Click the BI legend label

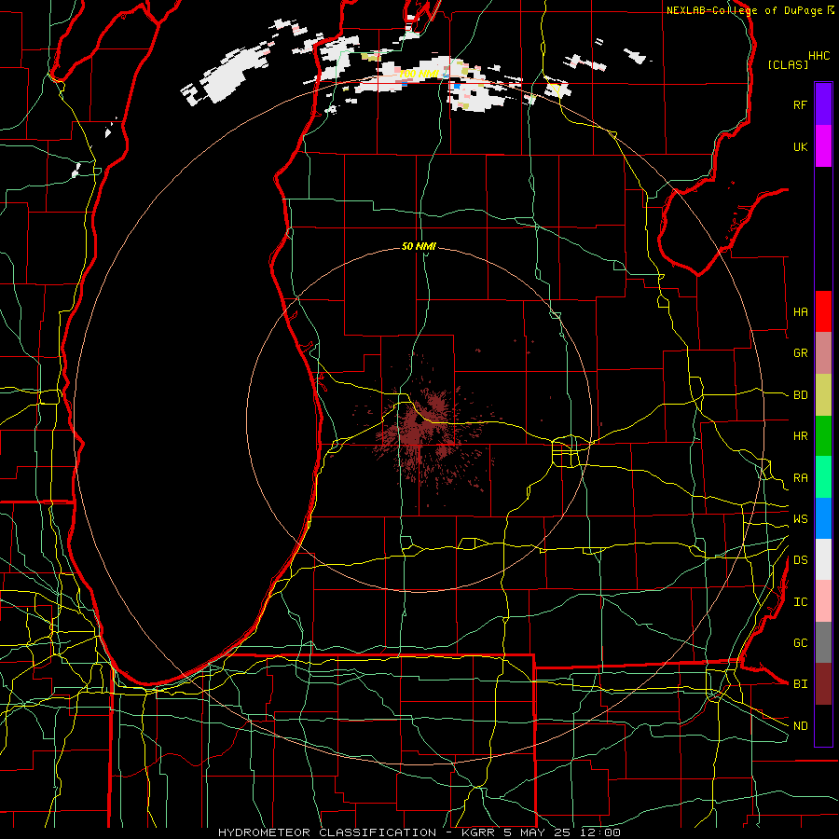pos(800,684)
